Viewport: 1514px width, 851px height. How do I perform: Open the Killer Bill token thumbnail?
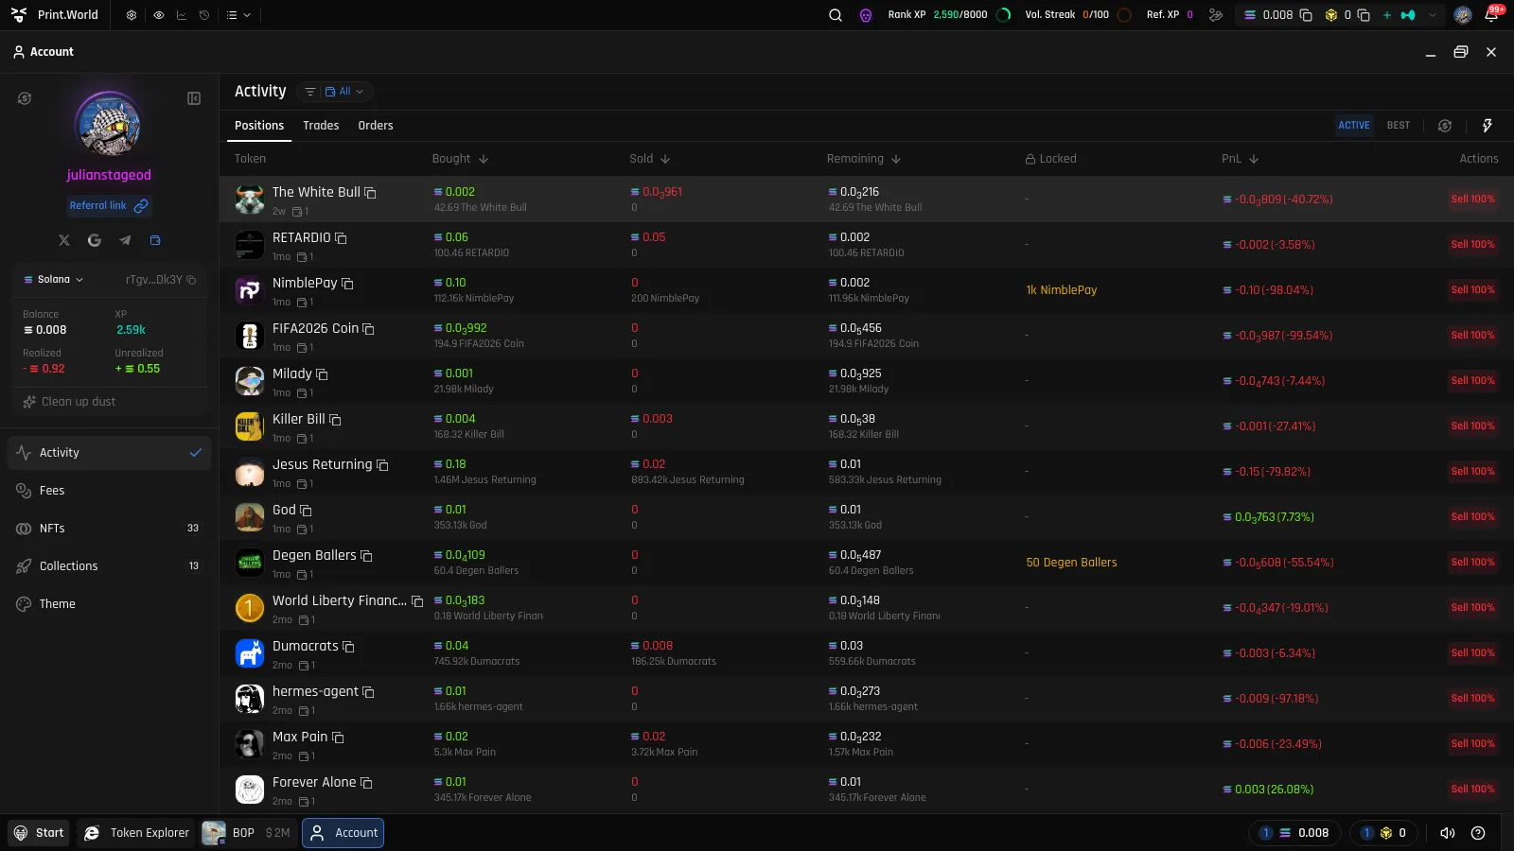pos(249,426)
